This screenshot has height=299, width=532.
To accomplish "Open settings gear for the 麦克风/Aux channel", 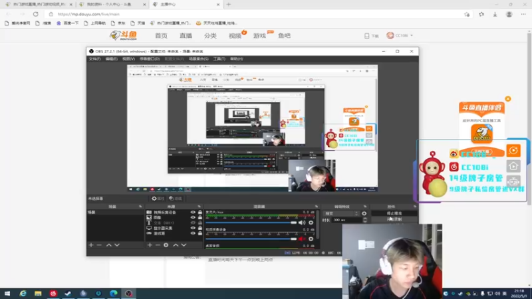I will 311,223.
